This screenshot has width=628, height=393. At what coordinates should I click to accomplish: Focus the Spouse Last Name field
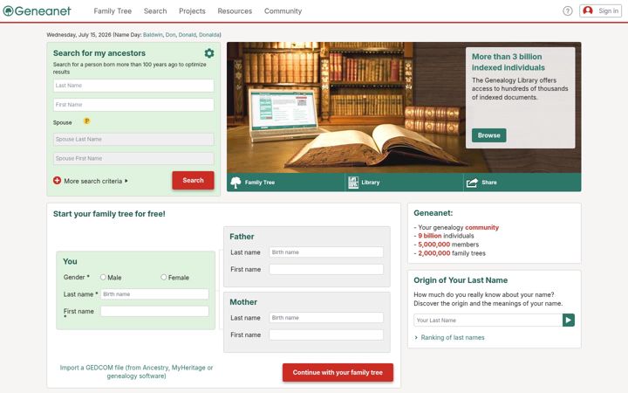pyautogui.click(x=133, y=139)
